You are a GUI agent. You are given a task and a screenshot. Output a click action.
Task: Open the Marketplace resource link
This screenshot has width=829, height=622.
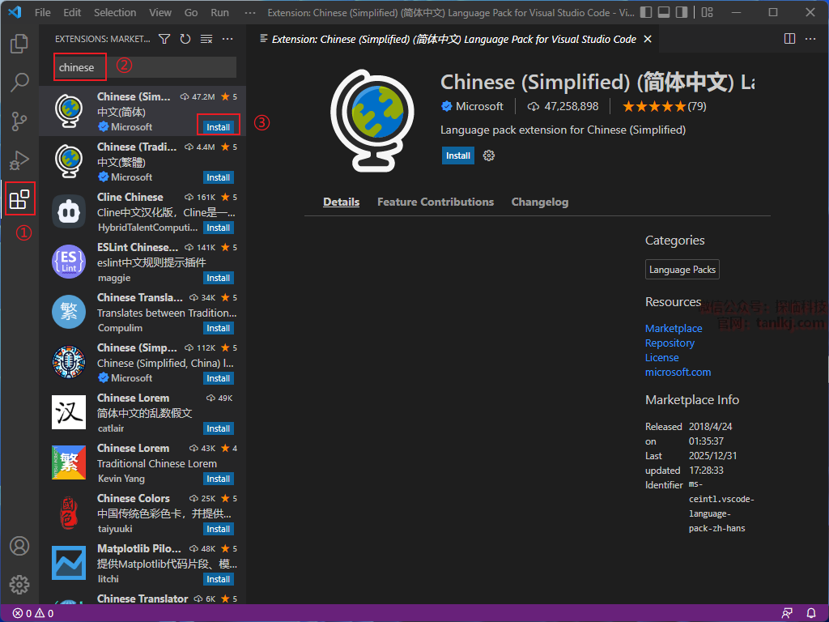click(x=673, y=328)
